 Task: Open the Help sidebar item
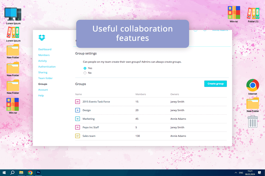(x=41, y=95)
